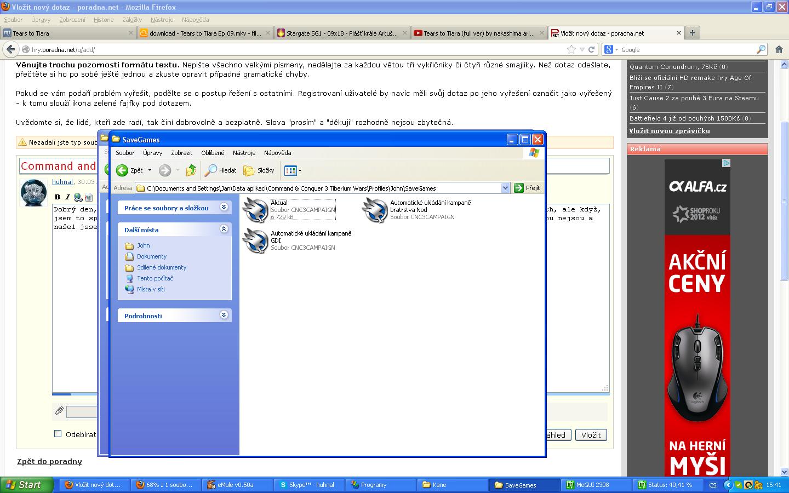Switch to the Stargate SG1 browser tab
The image size is (789, 493).
342,33
